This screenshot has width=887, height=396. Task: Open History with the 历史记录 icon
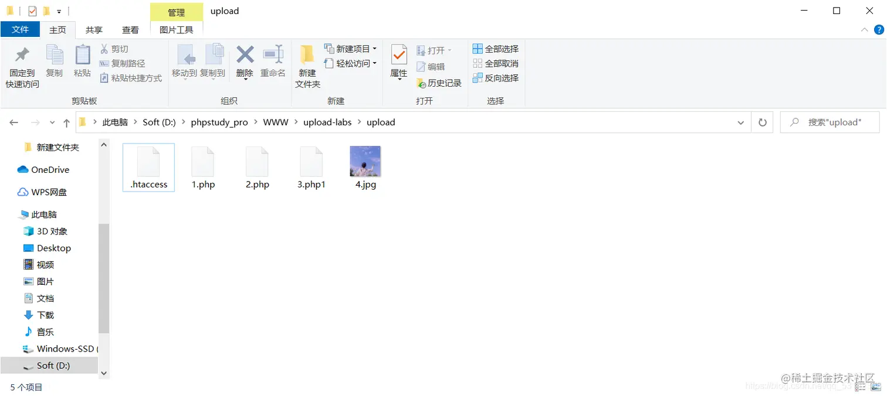(439, 83)
